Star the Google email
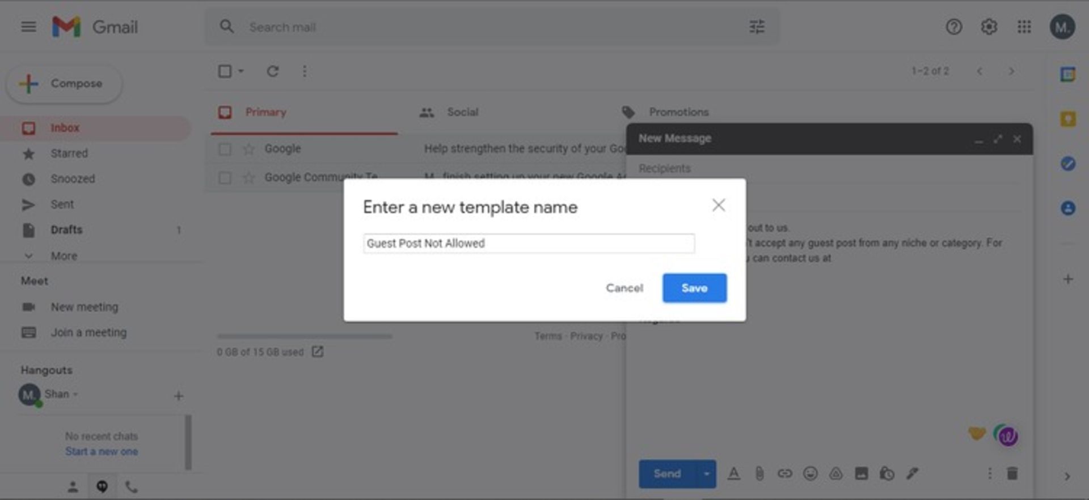Viewport: 1089px width, 500px height. tap(248, 149)
